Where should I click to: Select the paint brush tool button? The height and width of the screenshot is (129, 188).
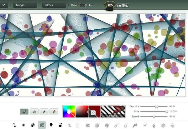click(24, 111)
